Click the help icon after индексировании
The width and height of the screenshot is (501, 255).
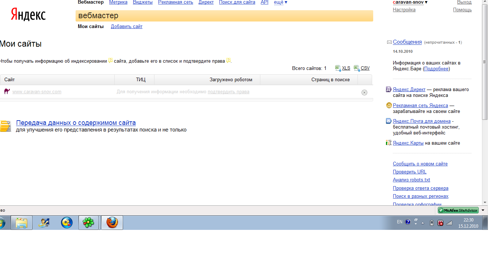110,61
